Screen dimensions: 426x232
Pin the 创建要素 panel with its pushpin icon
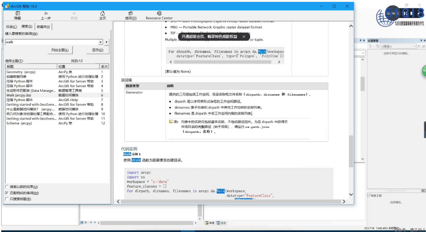(421, 41)
